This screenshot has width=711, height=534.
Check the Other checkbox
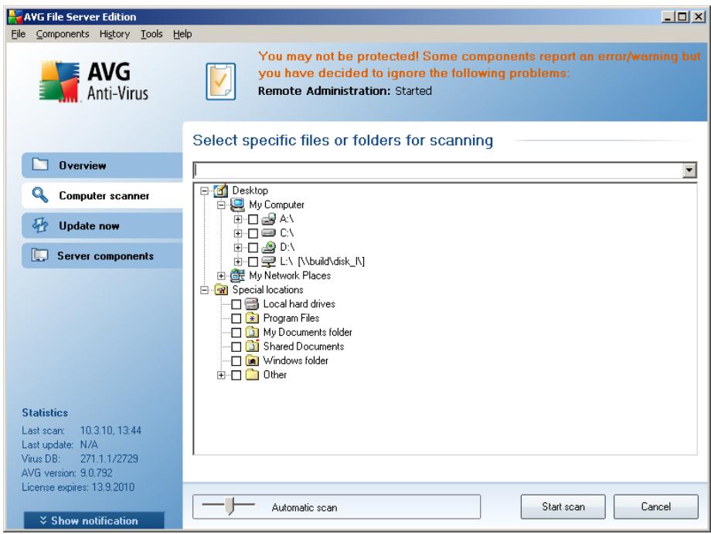tap(236, 376)
